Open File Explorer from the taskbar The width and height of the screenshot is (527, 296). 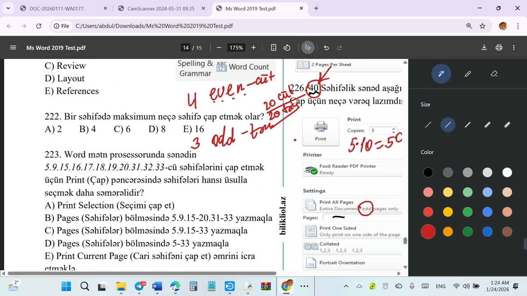[x=121, y=286]
